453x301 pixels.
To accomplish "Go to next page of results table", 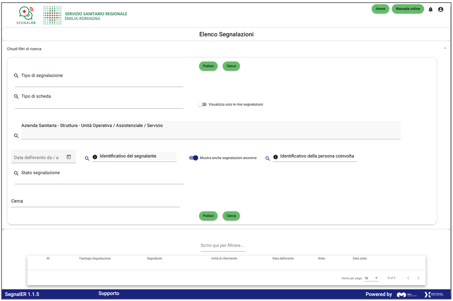I will 418,278.
